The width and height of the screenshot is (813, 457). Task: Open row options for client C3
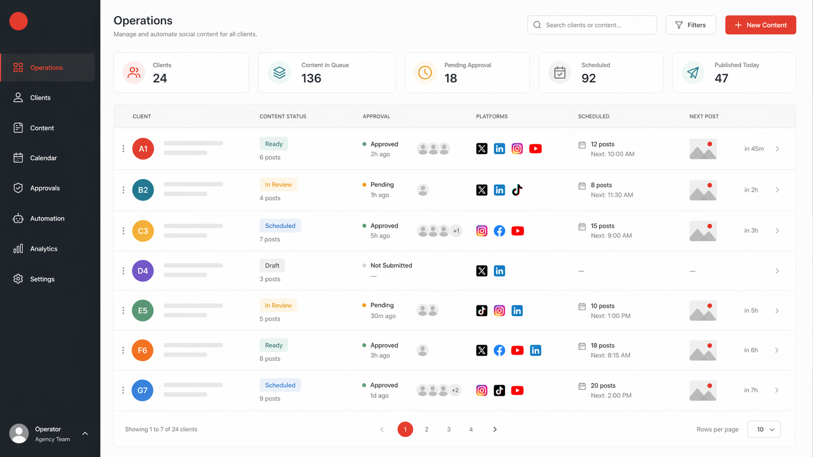[123, 231]
